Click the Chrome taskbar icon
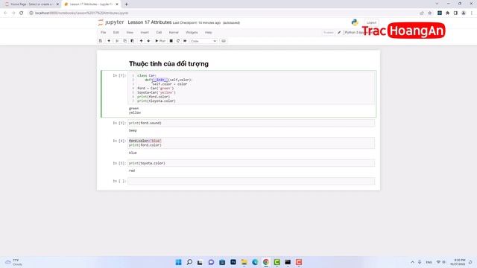 266,262
